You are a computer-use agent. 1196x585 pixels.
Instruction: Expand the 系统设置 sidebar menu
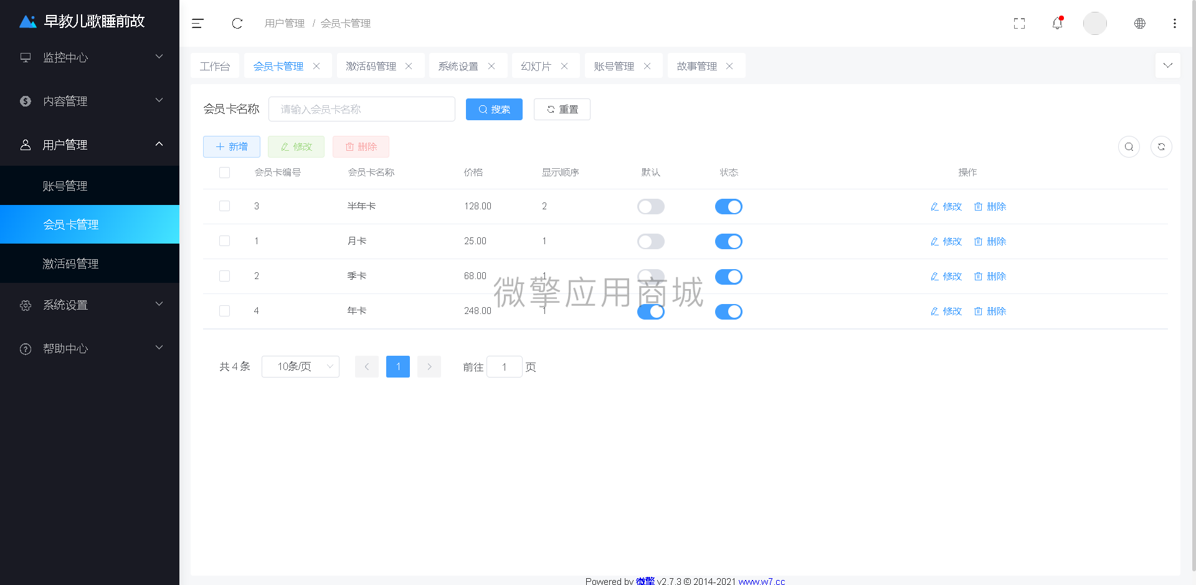tap(90, 305)
